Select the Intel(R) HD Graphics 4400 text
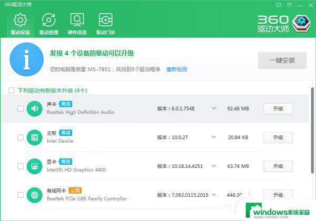 pos(76,170)
